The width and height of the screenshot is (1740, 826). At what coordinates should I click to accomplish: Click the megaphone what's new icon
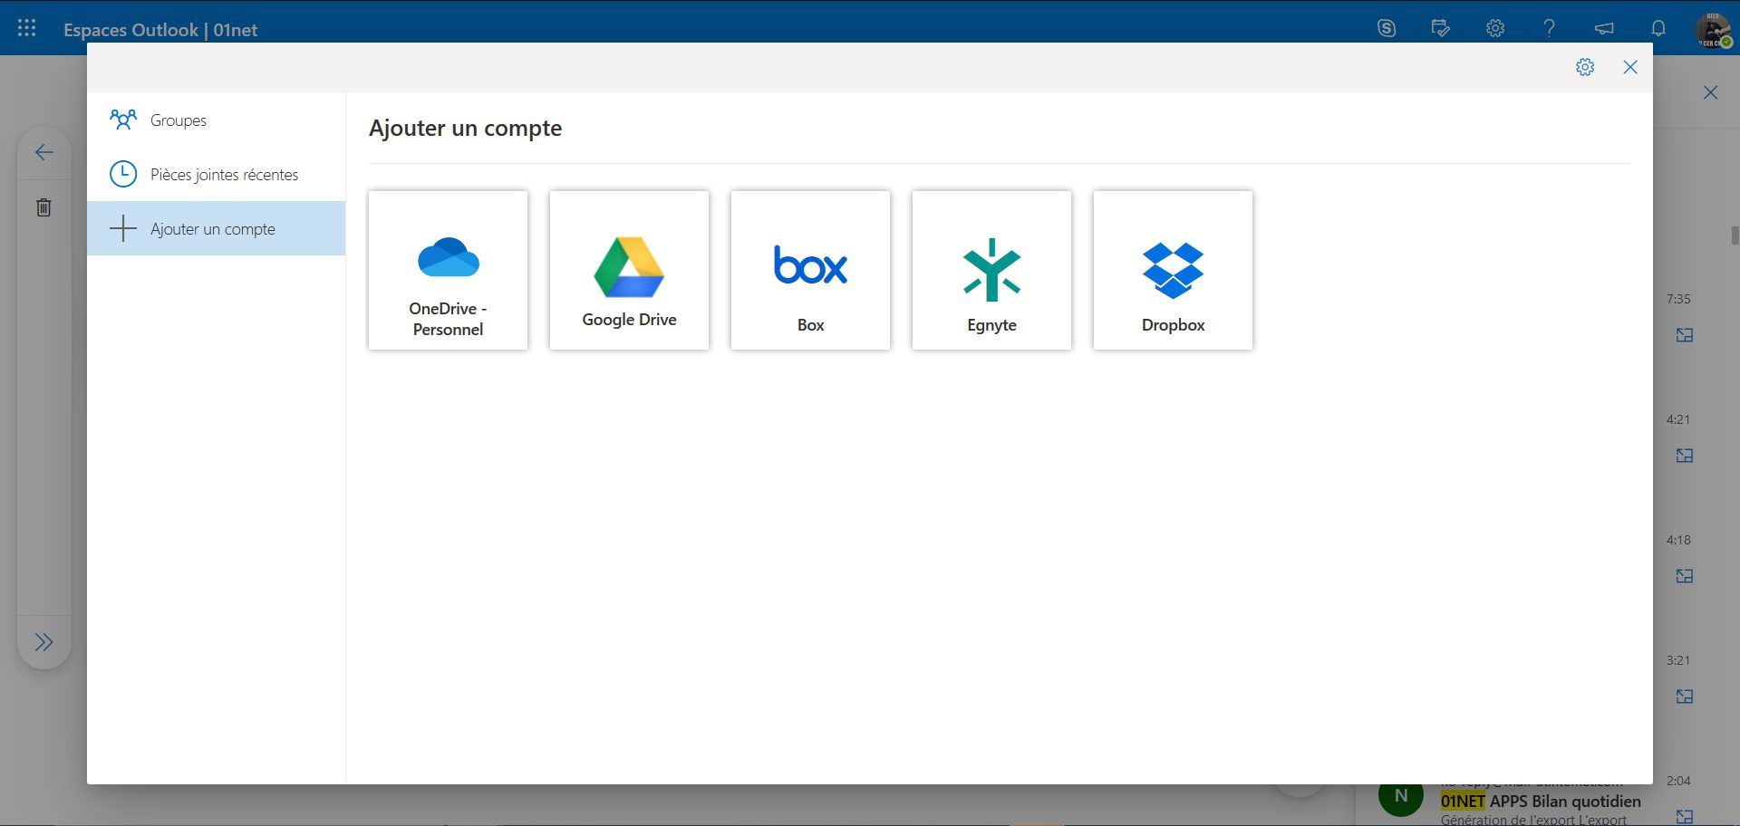[x=1603, y=28]
